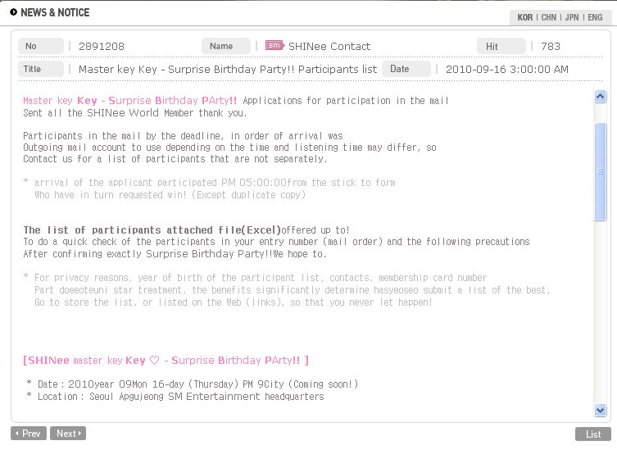The image size is (617, 459).
Task: Click pink heading 'Master key Key - Surprise Birthday PArty!!'
Action: point(129,100)
